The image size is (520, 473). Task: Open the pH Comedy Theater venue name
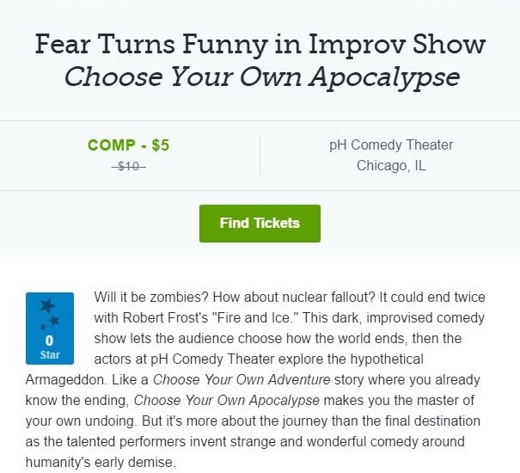(391, 144)
